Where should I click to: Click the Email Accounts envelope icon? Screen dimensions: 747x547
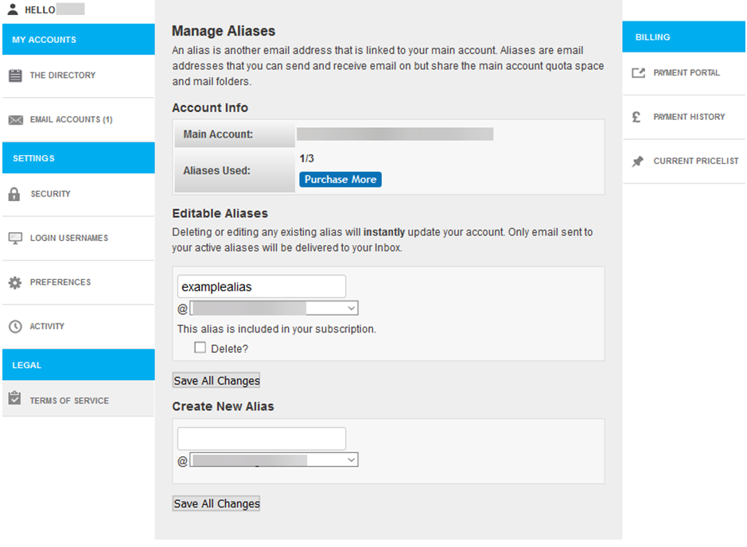click(15, 120)
